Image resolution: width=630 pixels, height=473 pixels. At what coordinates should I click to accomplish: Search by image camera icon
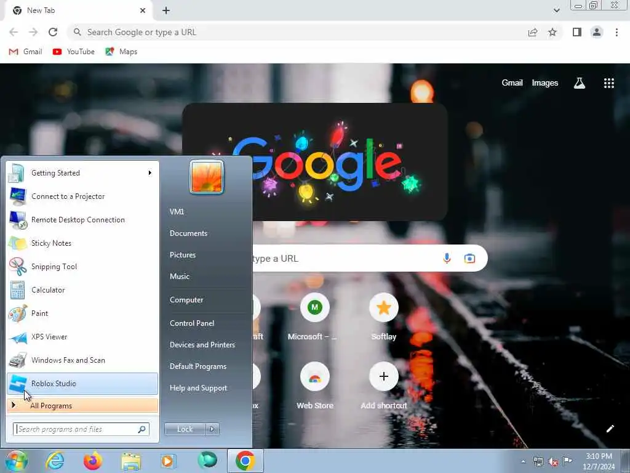(x=469, y=258)
